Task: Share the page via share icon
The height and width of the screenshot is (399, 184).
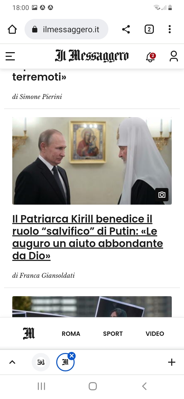Action: pos(126,29)
